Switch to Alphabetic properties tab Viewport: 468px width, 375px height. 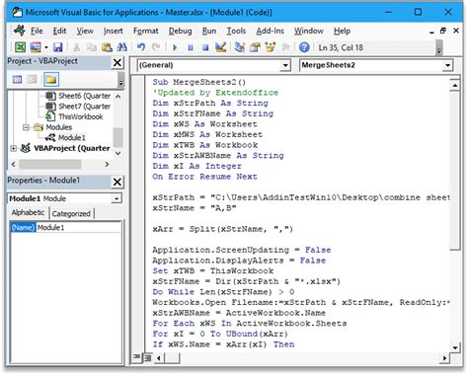[x=29, y=213]
